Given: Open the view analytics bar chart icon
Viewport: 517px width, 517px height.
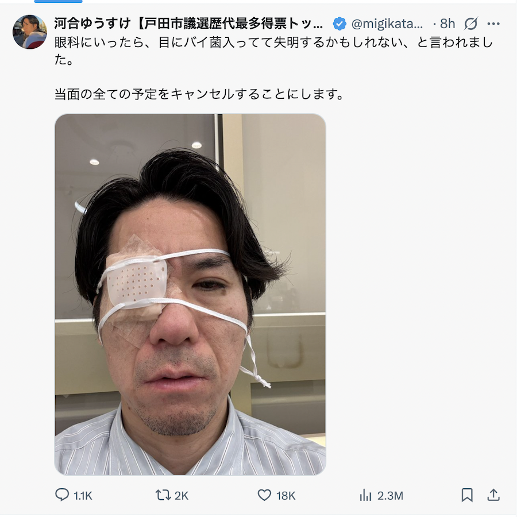Looking at the screenshot, I should point(365,495).
